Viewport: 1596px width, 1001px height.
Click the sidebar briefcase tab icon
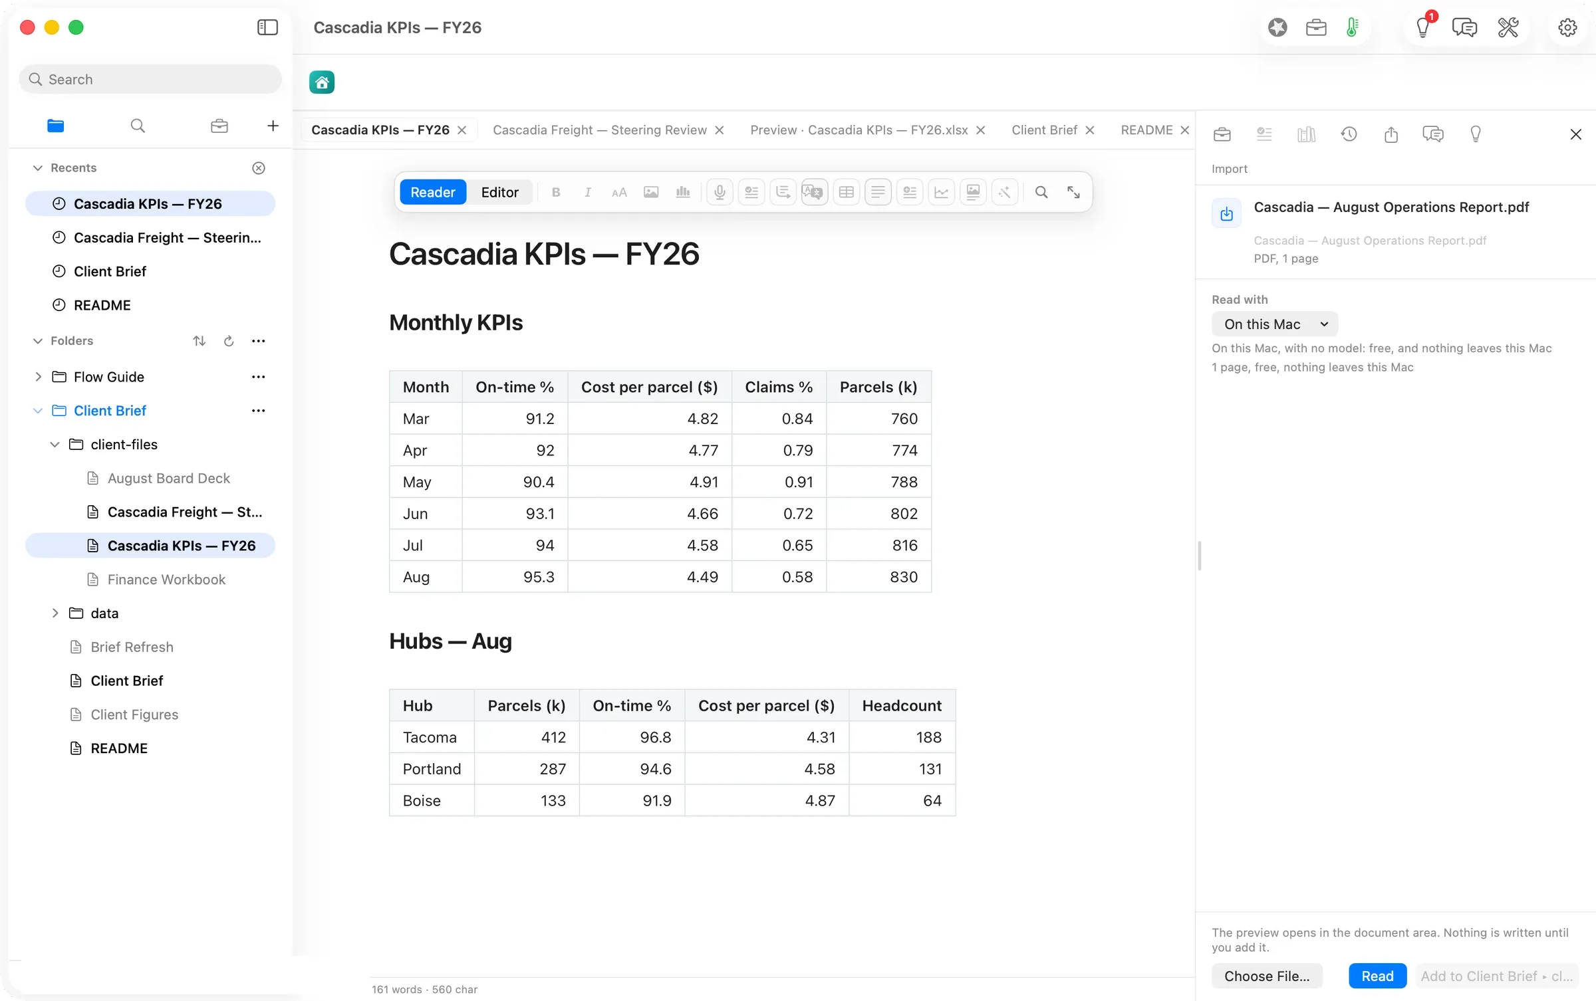coord(219,126)
